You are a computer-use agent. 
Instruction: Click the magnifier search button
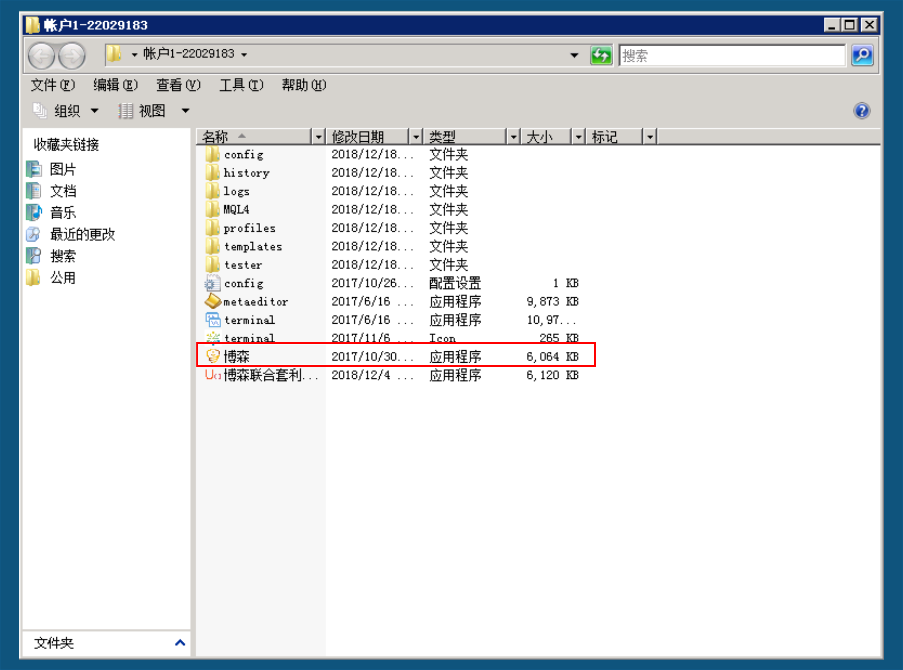click(x=862, y=55)
